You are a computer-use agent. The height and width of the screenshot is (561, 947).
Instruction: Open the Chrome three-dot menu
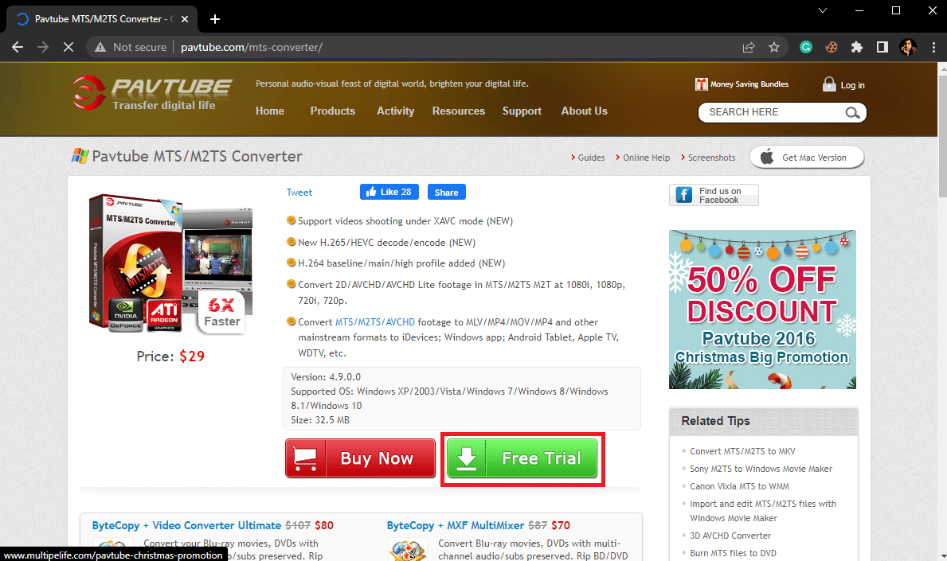(933, 47)
